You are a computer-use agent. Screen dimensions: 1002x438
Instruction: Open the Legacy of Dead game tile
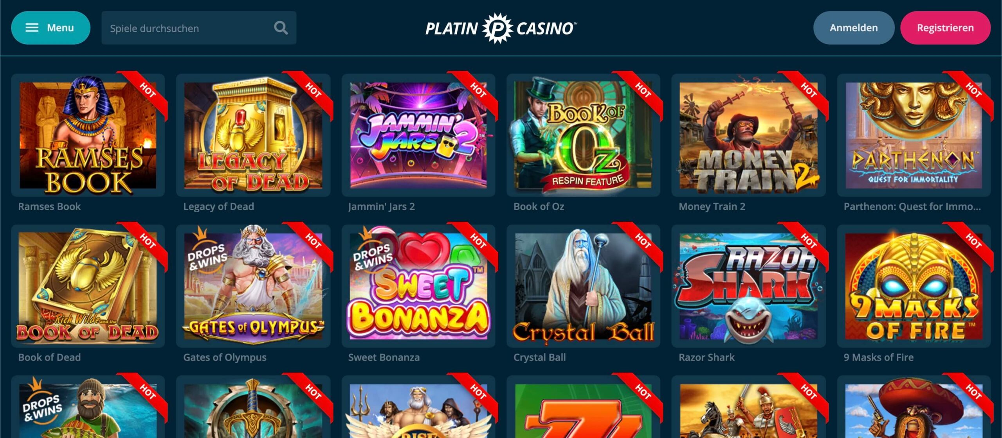[253, 135]
